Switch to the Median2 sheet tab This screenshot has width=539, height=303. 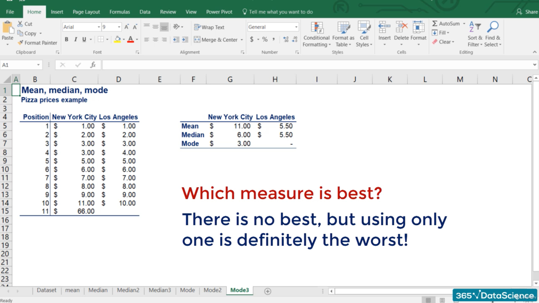(x=128, y=290)
